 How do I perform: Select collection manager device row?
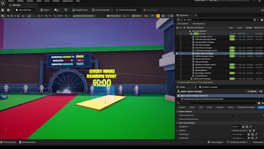pos(205,39)
